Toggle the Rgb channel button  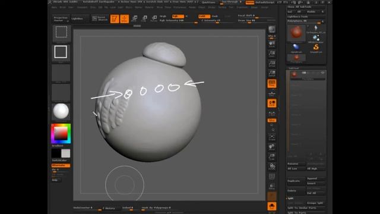[178, 16]
